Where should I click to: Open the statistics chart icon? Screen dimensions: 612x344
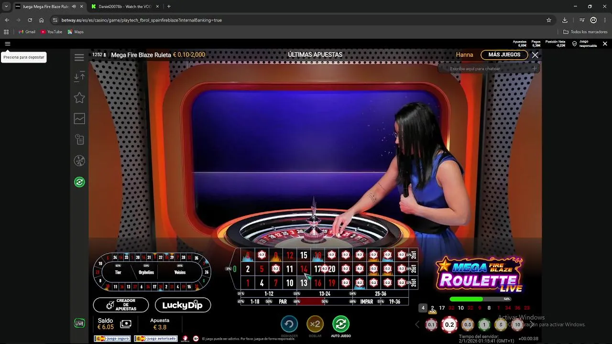79,118
